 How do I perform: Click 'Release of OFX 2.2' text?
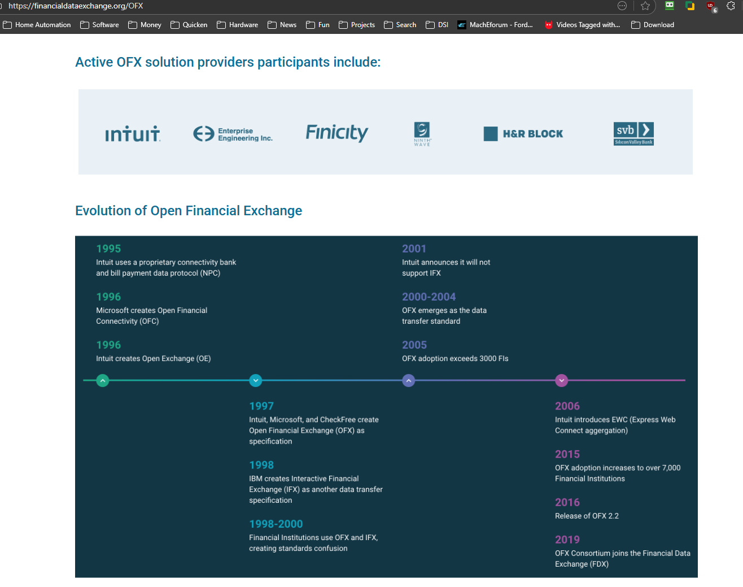click(x=587, y=516)
